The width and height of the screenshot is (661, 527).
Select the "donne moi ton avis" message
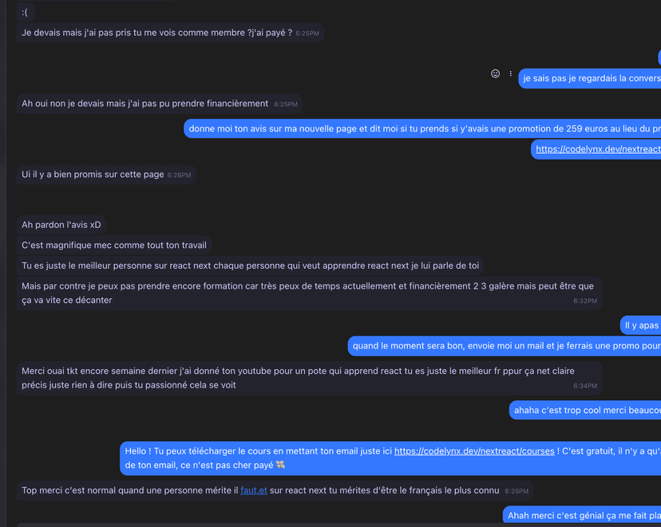click(x=424, y=128)
